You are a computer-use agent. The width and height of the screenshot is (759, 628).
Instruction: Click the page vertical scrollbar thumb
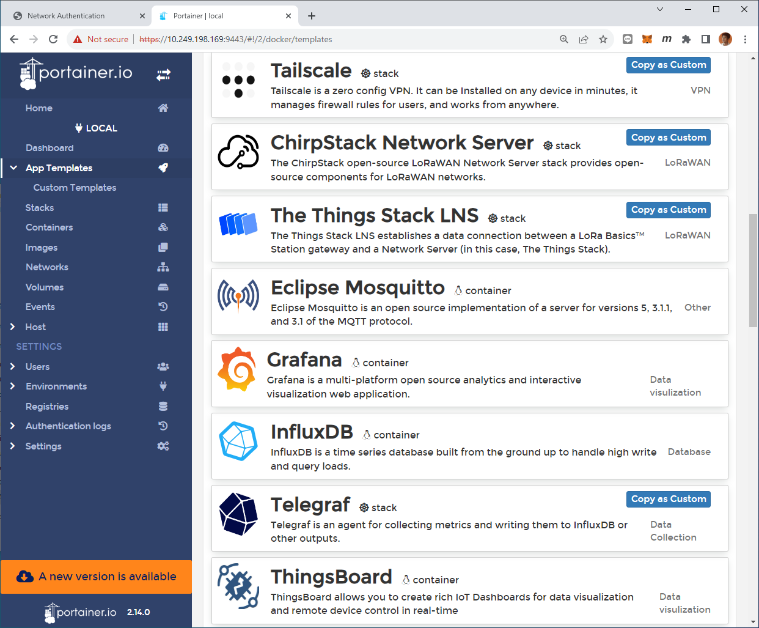pyautogui.click(x=753, y=271)
